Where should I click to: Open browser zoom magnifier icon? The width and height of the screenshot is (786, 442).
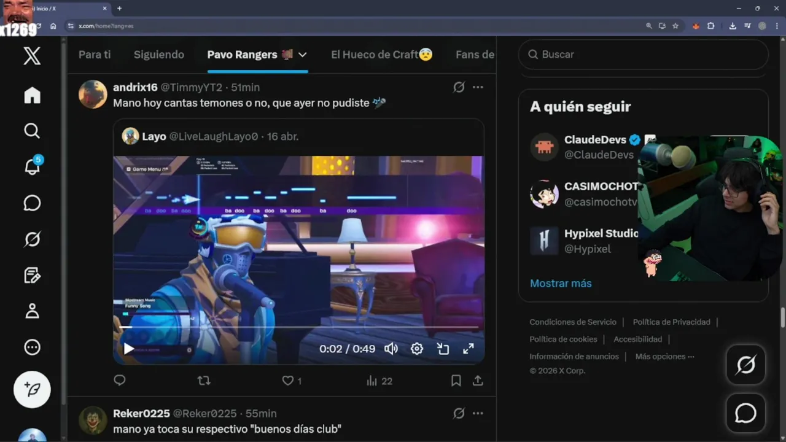tap(649, 26)
